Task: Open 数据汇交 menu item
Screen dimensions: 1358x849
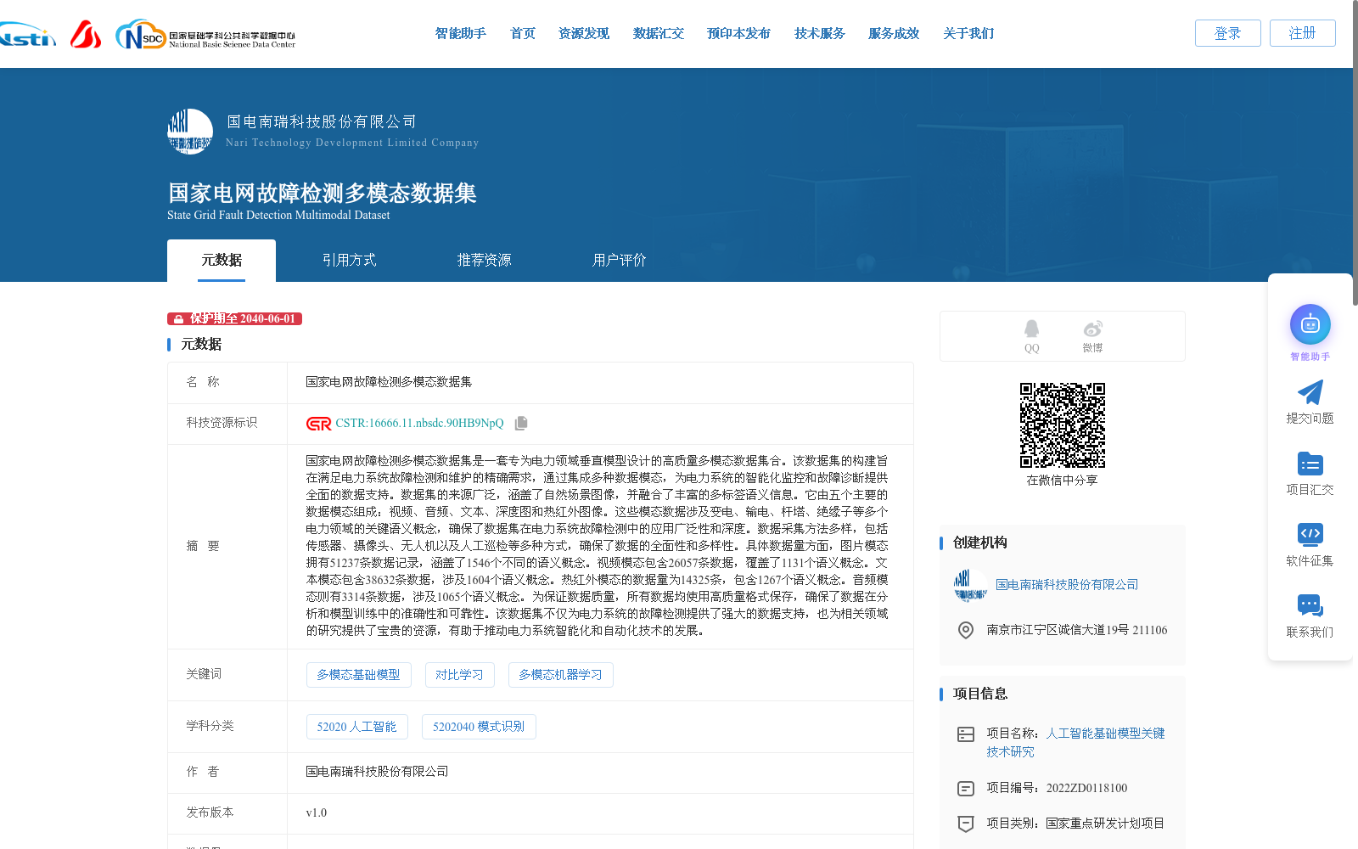Action: (659, 34)
